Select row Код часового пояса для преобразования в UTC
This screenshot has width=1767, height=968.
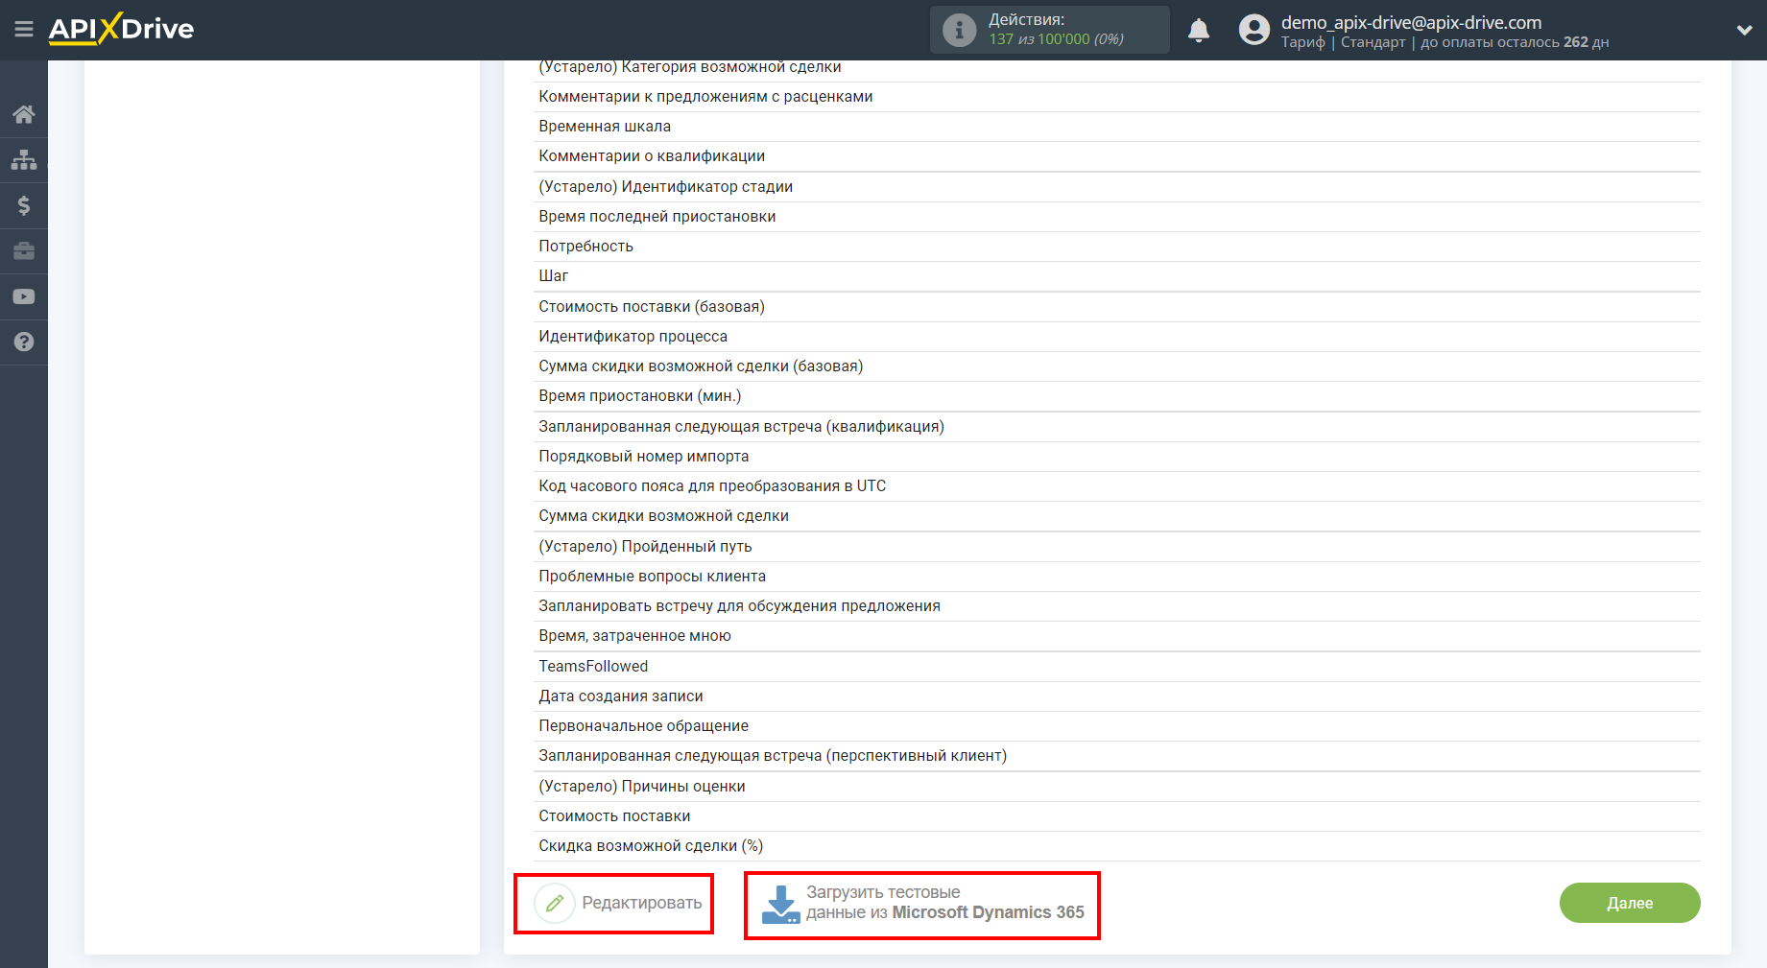1117,486
